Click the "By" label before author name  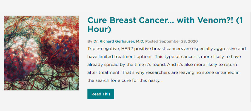(x=90, y=42)
